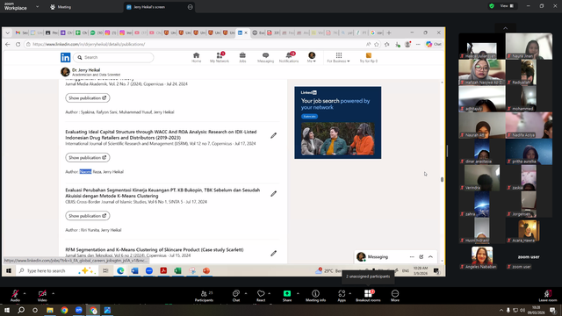Click Explore jobs in LinkedIn ad
Screen dimensions: 562x316
tap(309, 117)
